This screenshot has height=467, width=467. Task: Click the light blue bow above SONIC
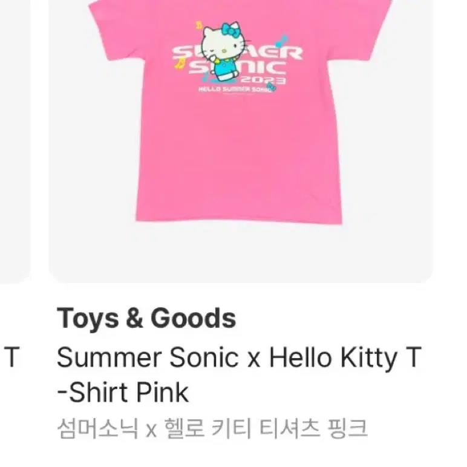tap(282, 41)
